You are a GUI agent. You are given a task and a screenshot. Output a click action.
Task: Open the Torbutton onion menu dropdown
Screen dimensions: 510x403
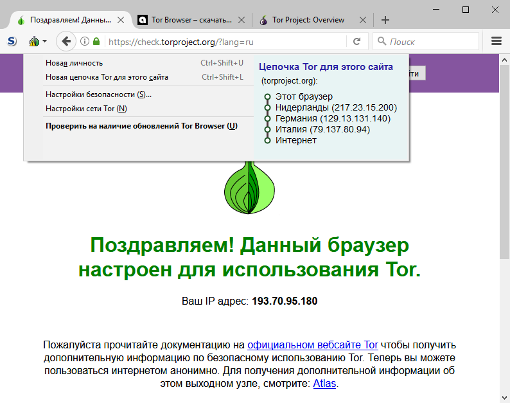point(38,41)
